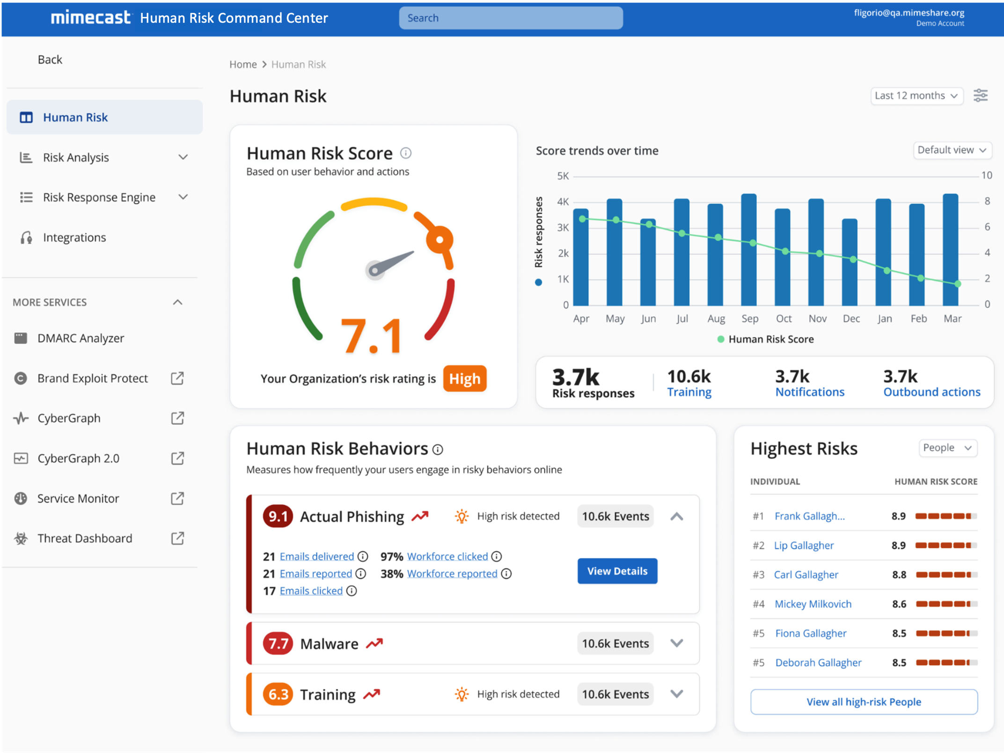The image size is (1004, 753).
Task: Open Threat Dashboard from More Services
Action: tap(85, 538)
